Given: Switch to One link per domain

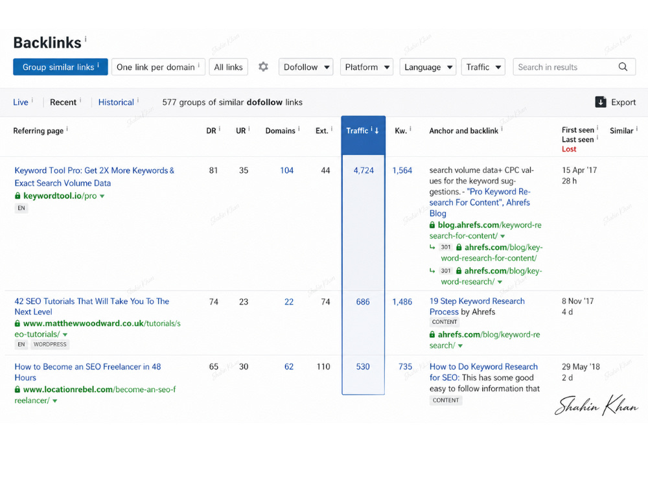Looking at the screenshot, I should 158,67.
